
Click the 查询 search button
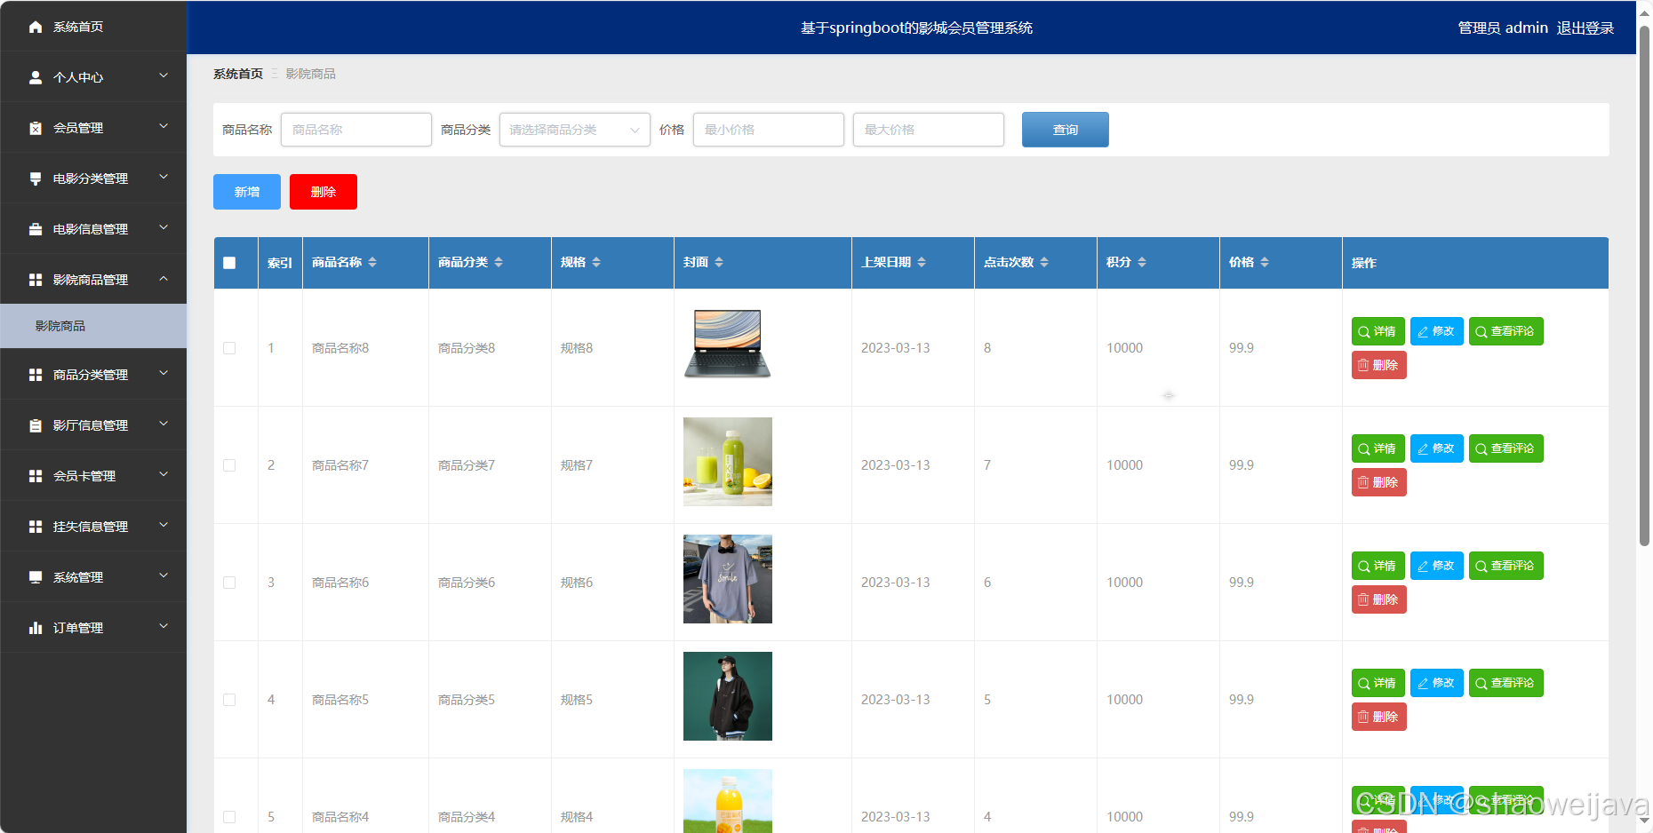coord(1065,130)
